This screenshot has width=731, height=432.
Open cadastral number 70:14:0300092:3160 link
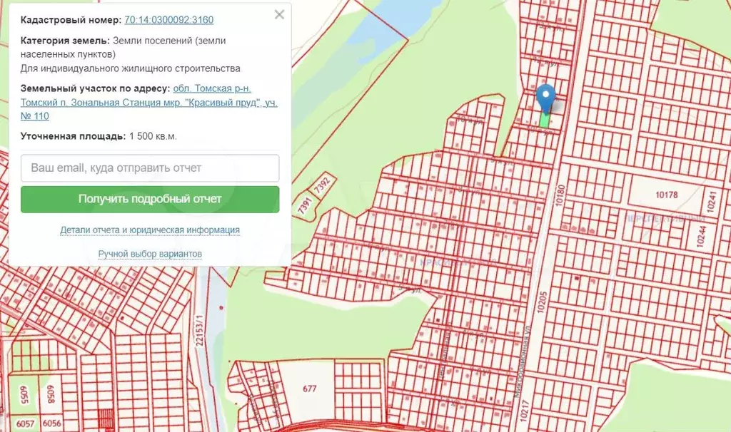(x=168, y=20)
